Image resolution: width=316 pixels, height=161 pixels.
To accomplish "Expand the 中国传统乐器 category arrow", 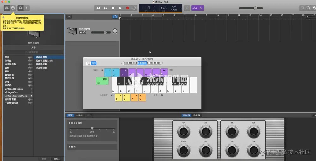I will [32, 103].
